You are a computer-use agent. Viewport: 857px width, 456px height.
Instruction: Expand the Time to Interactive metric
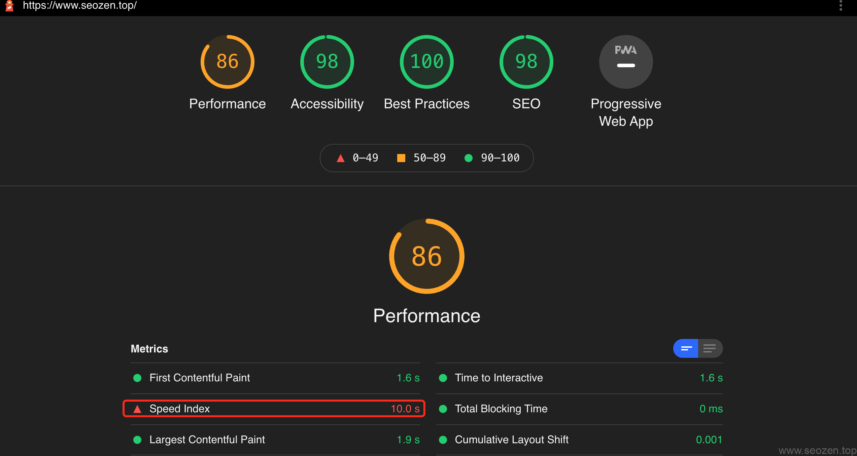pos(499,378)
